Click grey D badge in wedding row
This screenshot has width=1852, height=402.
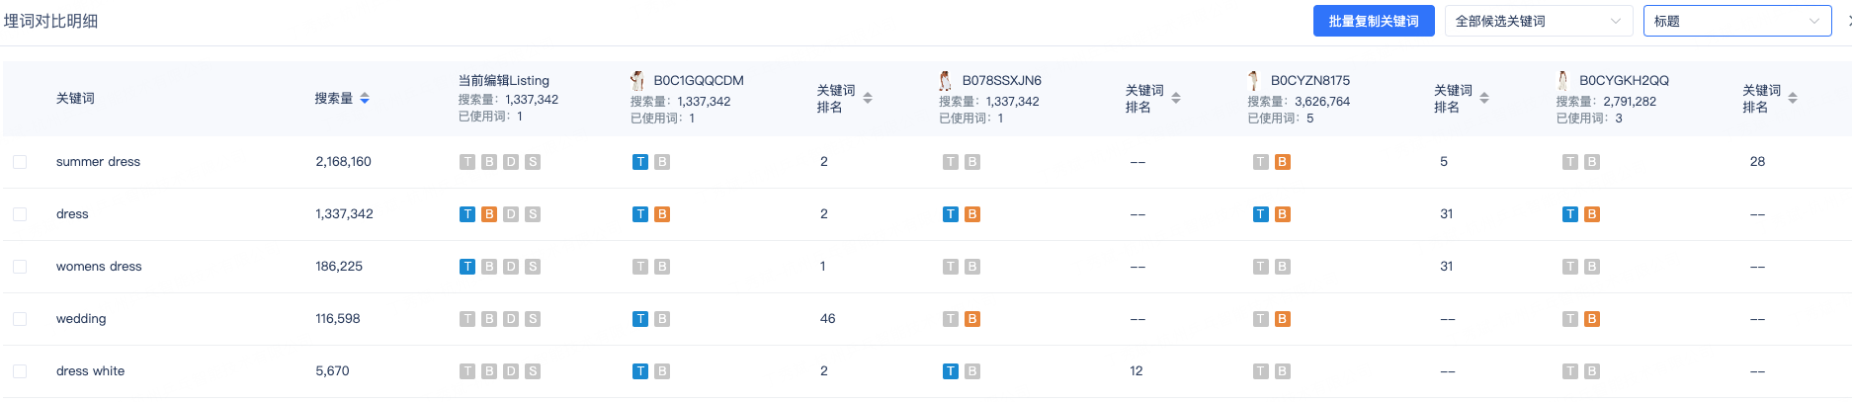point(511,319)
